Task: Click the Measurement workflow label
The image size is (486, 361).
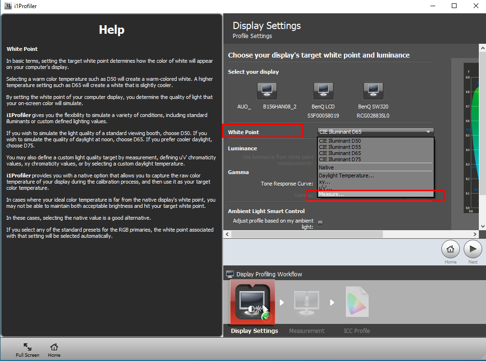Action: [x=307, y=331]
